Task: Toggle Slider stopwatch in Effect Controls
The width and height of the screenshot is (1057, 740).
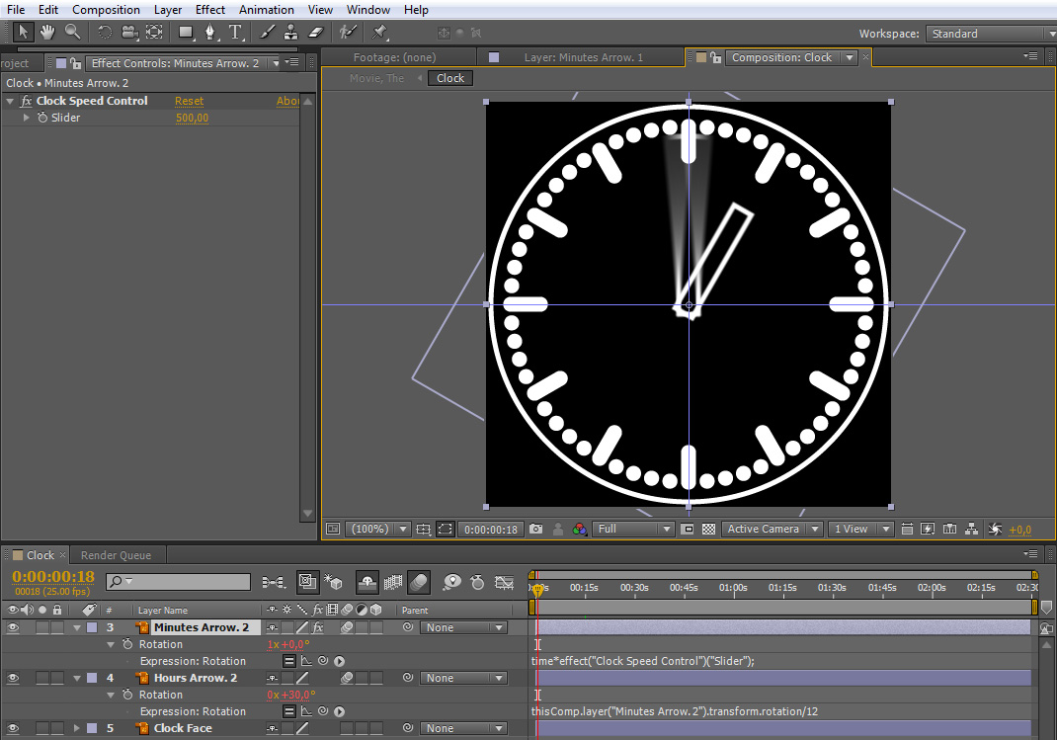Action: point(42,118)
